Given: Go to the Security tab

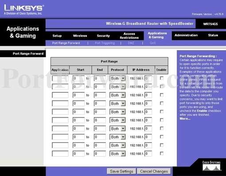Looking at the screenshot, I should [x=103, y=36].
